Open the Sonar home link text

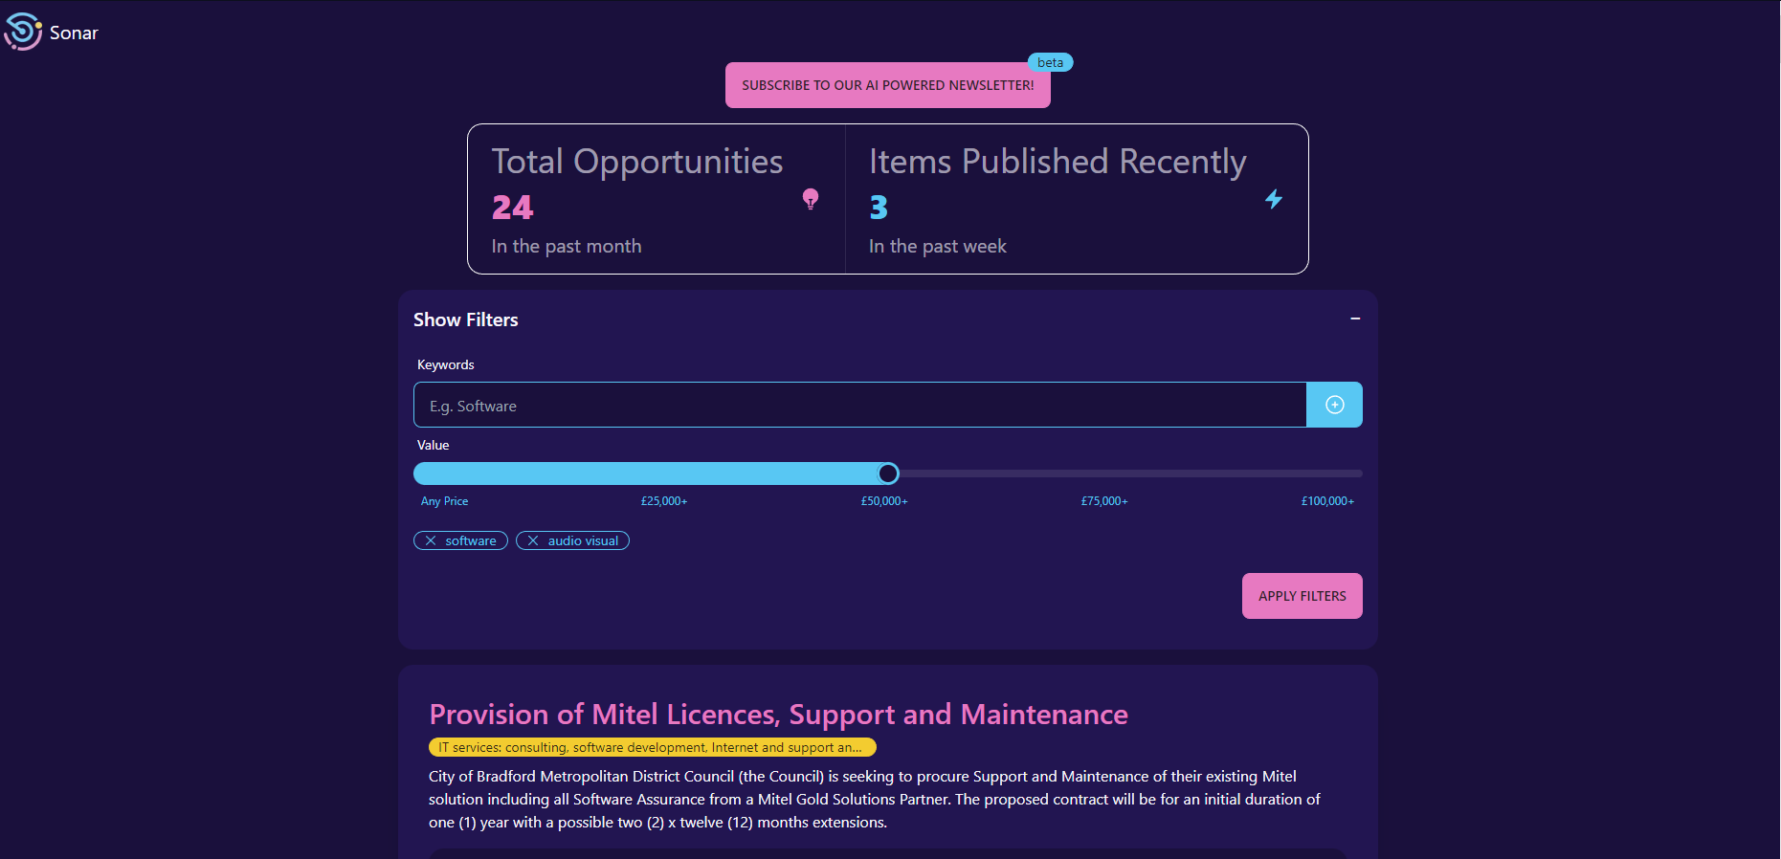(74, 33)
